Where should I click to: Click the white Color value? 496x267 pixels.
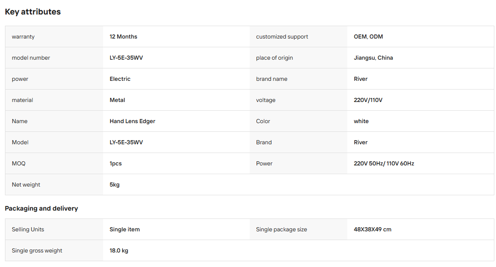click(x=361, y=121)
